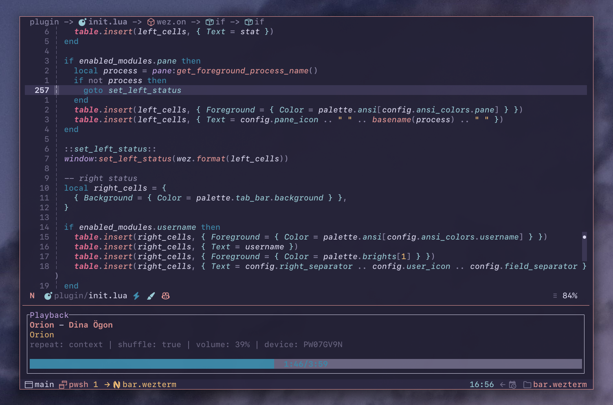Click the editor scrollbar thumb
The height and width of the screenshot is (405, 613).
coord(584,246)
